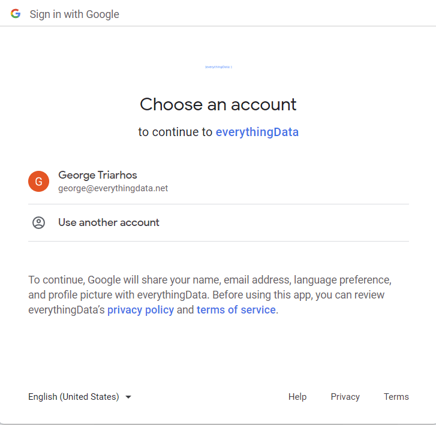The height and width of the screenshot is (425, 436).
Task: Open the terms of service link
Action: pyautogui.click(x=236, y=310)
